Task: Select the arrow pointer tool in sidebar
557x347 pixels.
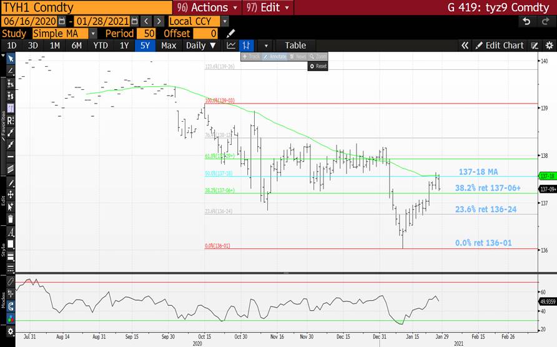Action: [11, 59]
